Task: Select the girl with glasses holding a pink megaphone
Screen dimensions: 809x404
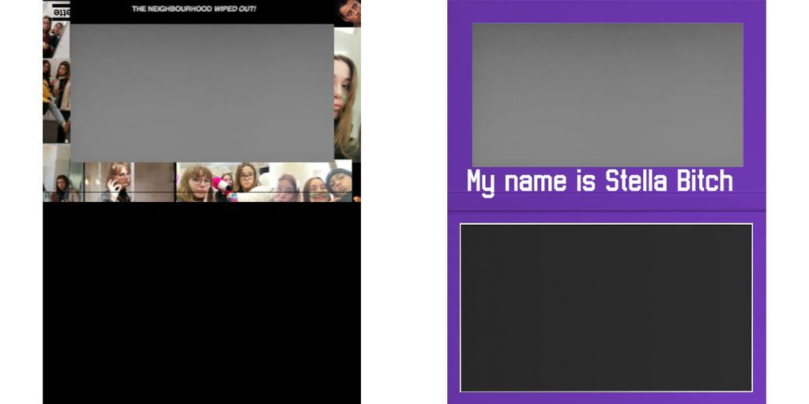Action: click(x=195, y=183)
